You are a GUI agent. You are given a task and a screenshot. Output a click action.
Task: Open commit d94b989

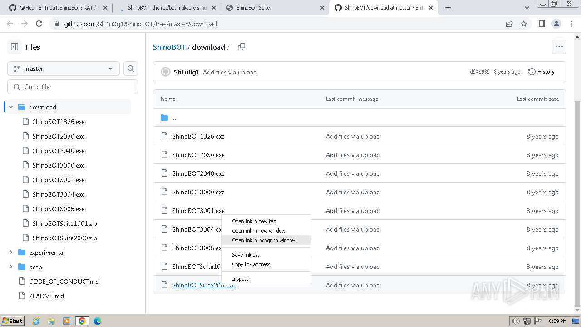[480, 72]
